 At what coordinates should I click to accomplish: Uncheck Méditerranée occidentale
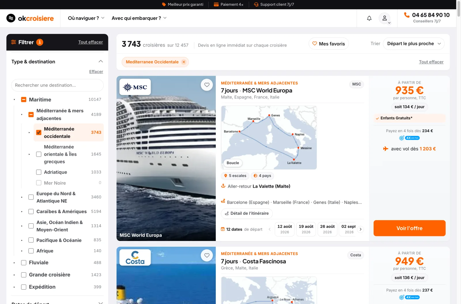click(39, 132)
